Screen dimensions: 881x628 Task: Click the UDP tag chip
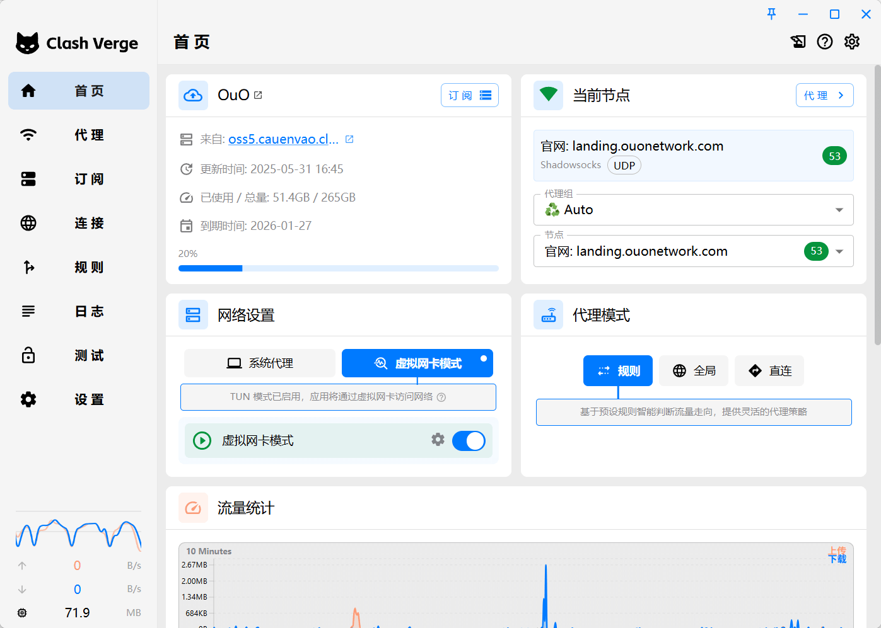pyautogui.click(x=624, y=166)
